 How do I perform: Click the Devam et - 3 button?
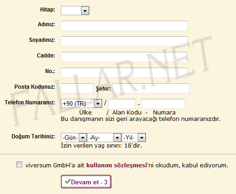pyautogui.click(x=86, y=182)
